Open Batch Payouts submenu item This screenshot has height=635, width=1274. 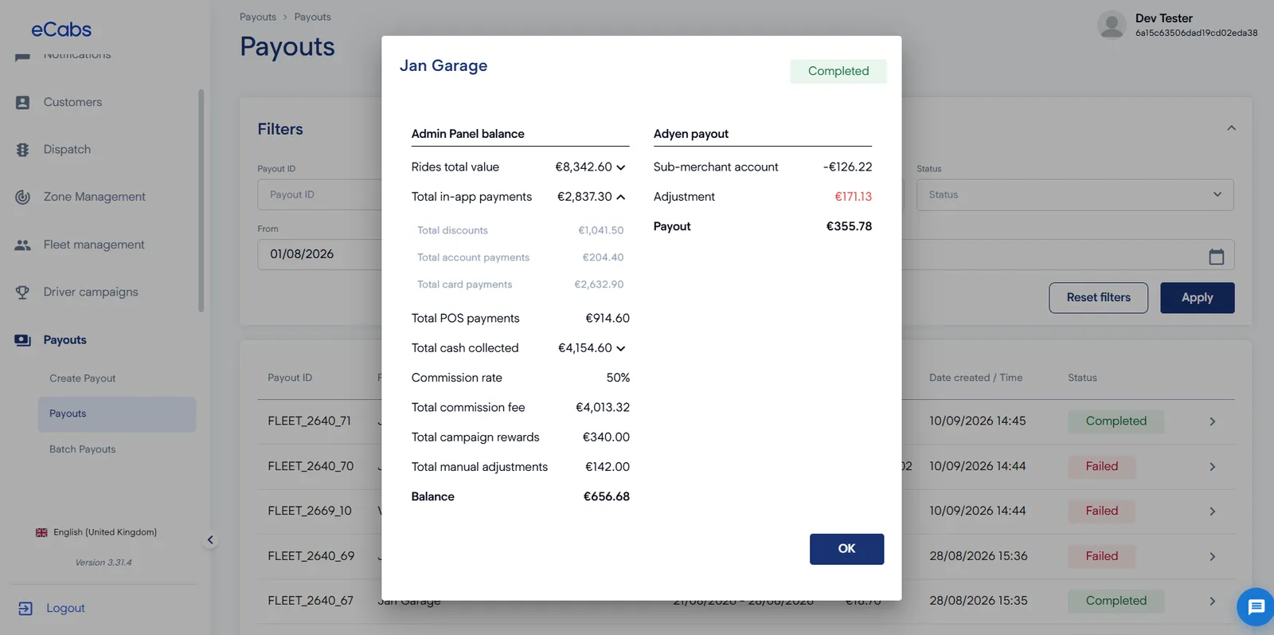(83, 449)
